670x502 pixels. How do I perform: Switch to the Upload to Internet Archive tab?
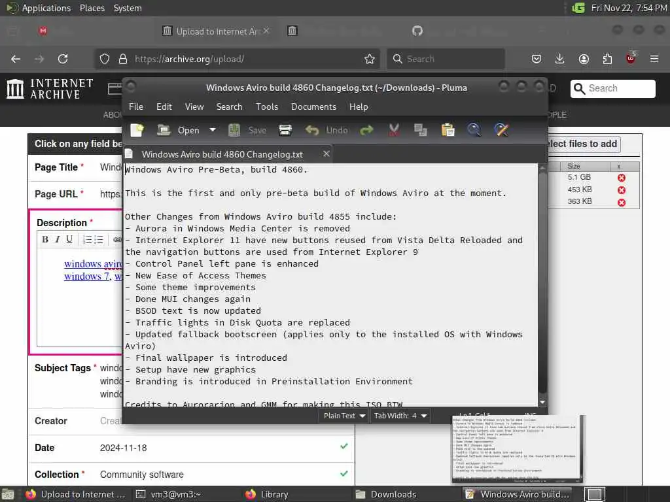pos(215,31)
